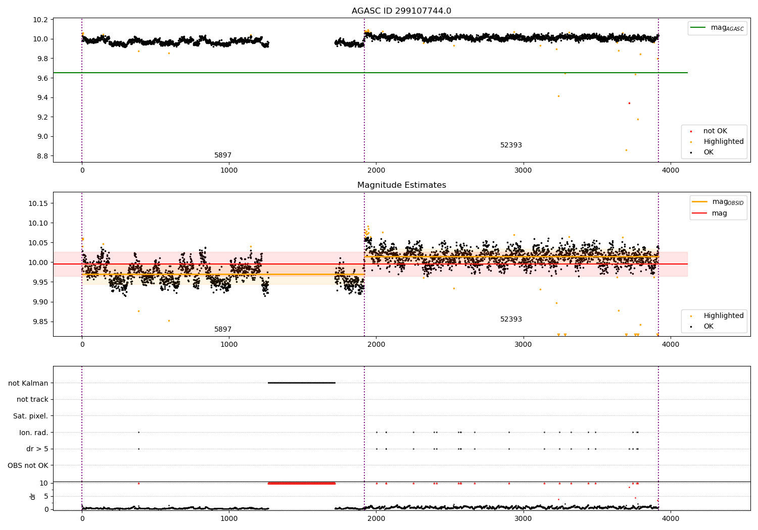Click the red "not OK" legend marker dot
Viewport: 758px width, 530px height.
tap(691, 131)
